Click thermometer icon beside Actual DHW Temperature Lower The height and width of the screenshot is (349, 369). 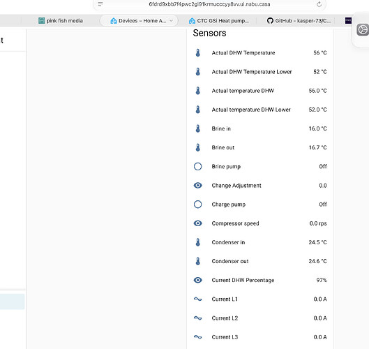point(197,72)
